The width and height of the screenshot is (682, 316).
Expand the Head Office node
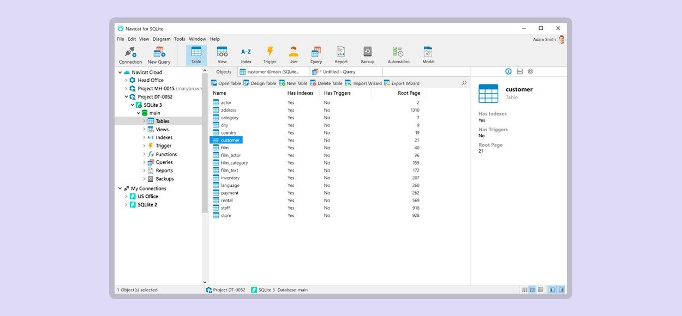pyautogui.click(x=126, y=80)
